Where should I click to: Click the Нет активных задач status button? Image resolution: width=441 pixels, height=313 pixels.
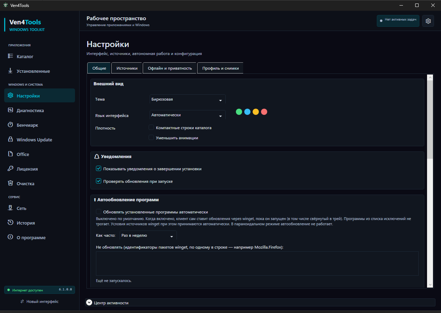pos(398,21)
